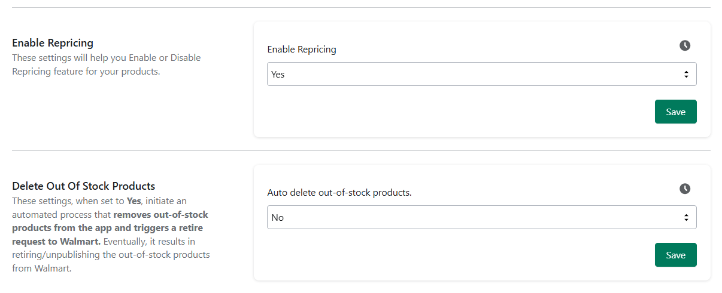722x293 pixels.
Task: Open the Enable Repricing dropdown
Action: [x=481, y=75]
